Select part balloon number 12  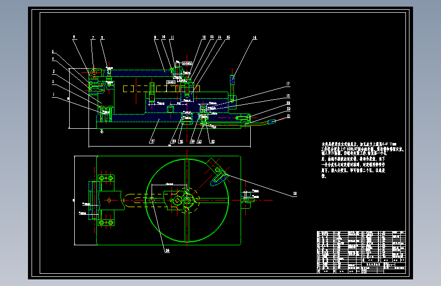click(204, 37)
